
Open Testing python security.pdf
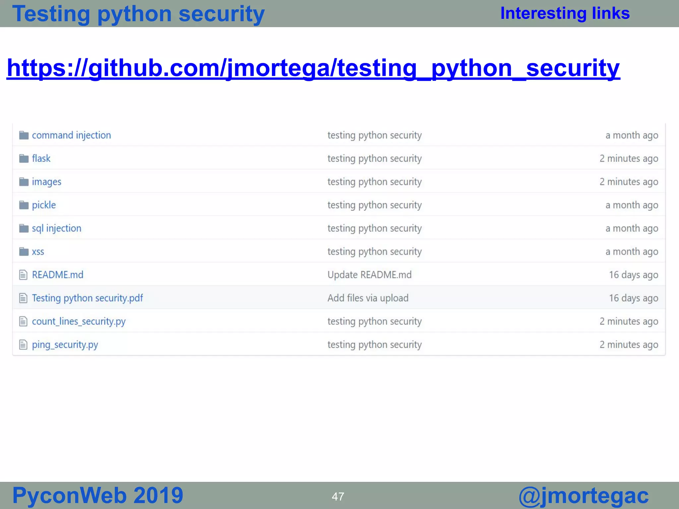tap(87, 298)
